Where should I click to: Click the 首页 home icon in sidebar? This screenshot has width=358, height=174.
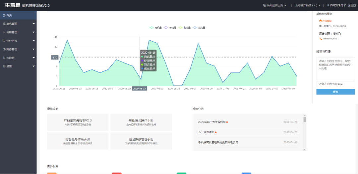[4, 15]
